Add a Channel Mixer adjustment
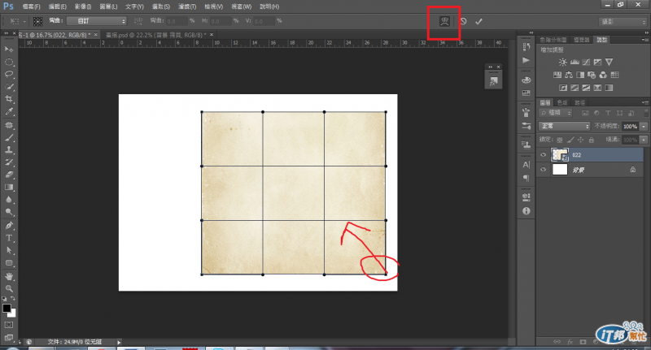The height and width of the screenshot is (350, 651). [603, 75]
